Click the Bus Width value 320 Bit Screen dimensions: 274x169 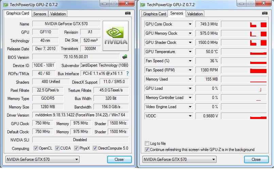111,98
